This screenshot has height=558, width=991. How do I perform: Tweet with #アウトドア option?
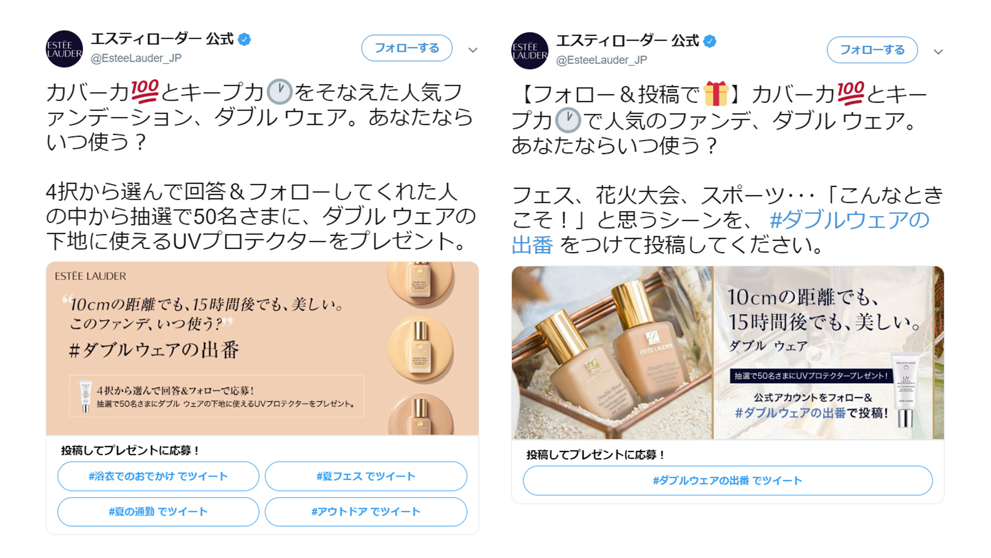(x=366, y=511)
